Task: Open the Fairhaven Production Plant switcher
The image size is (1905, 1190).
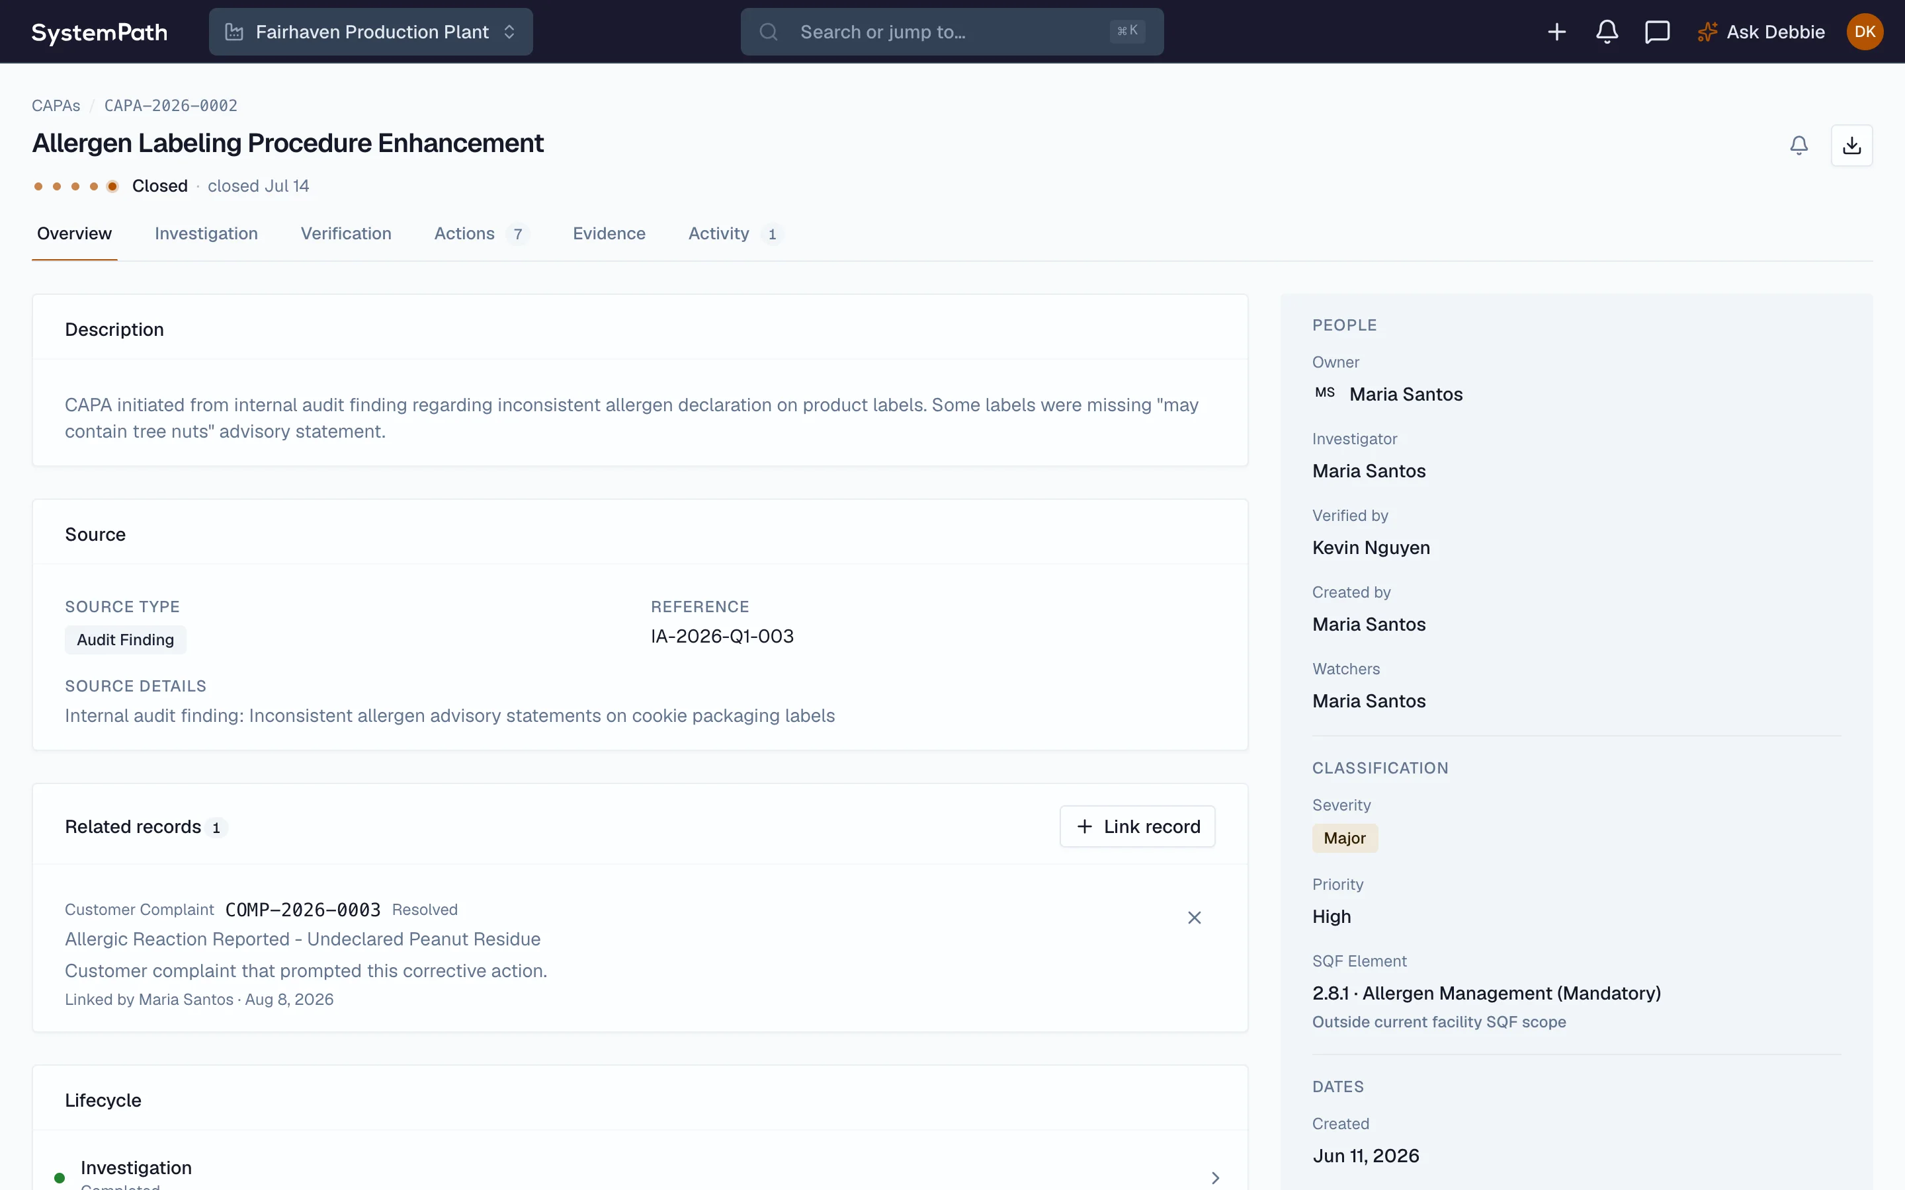Action: [x=371, y=32]
